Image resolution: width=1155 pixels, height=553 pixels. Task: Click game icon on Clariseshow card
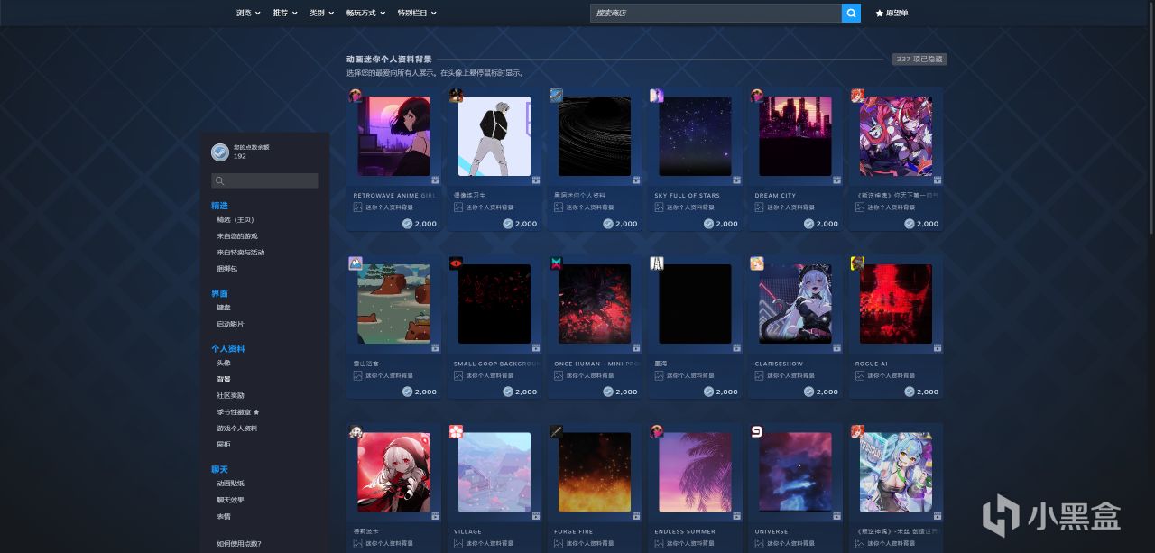(x=757, y=263)
